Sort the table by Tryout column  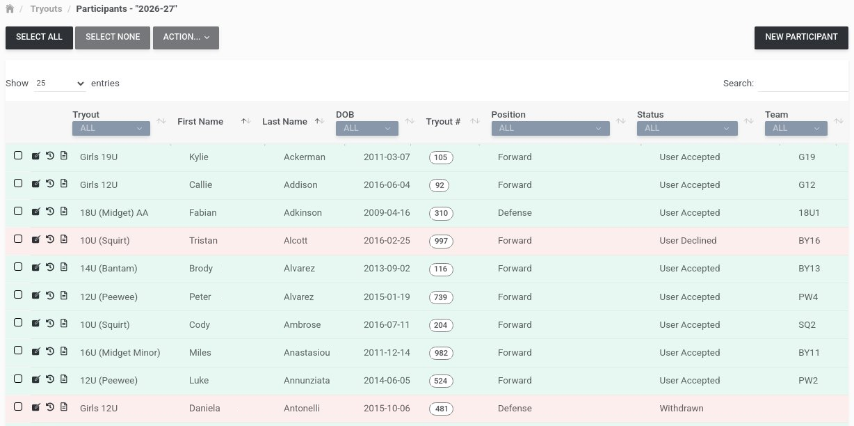(x=161, y=121)
